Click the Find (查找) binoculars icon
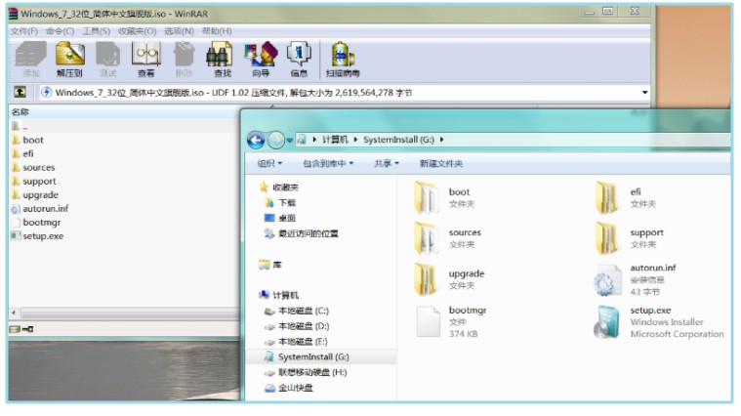Image resolution: width=741 pixels, height=416 pixels. click(222, 58)
